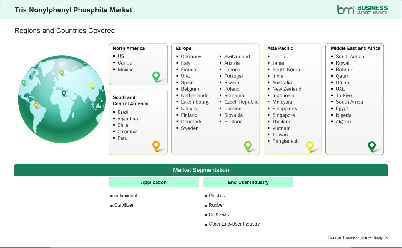Click Colombia in the list

coord(127,132)
